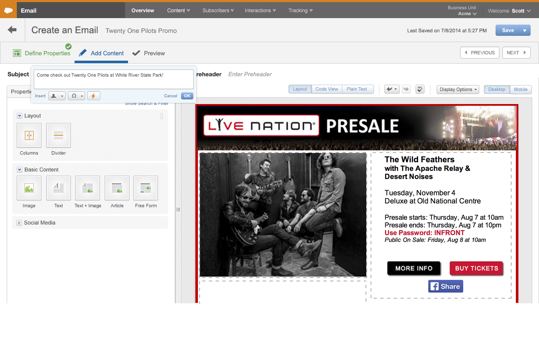Collapse the Layout section

click(x=19, y=116)
